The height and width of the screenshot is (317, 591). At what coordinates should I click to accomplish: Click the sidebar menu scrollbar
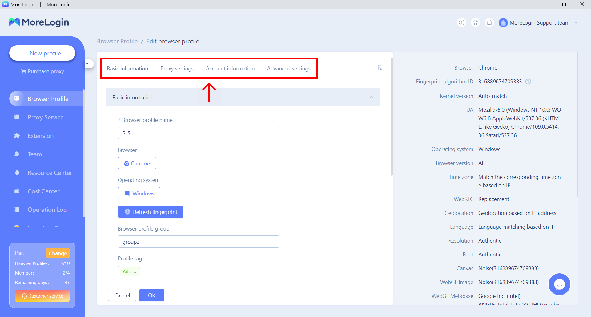[84, 153]
